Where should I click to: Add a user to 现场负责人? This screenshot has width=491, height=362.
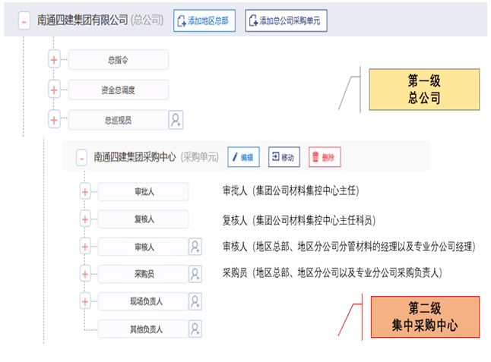[195, 302]
